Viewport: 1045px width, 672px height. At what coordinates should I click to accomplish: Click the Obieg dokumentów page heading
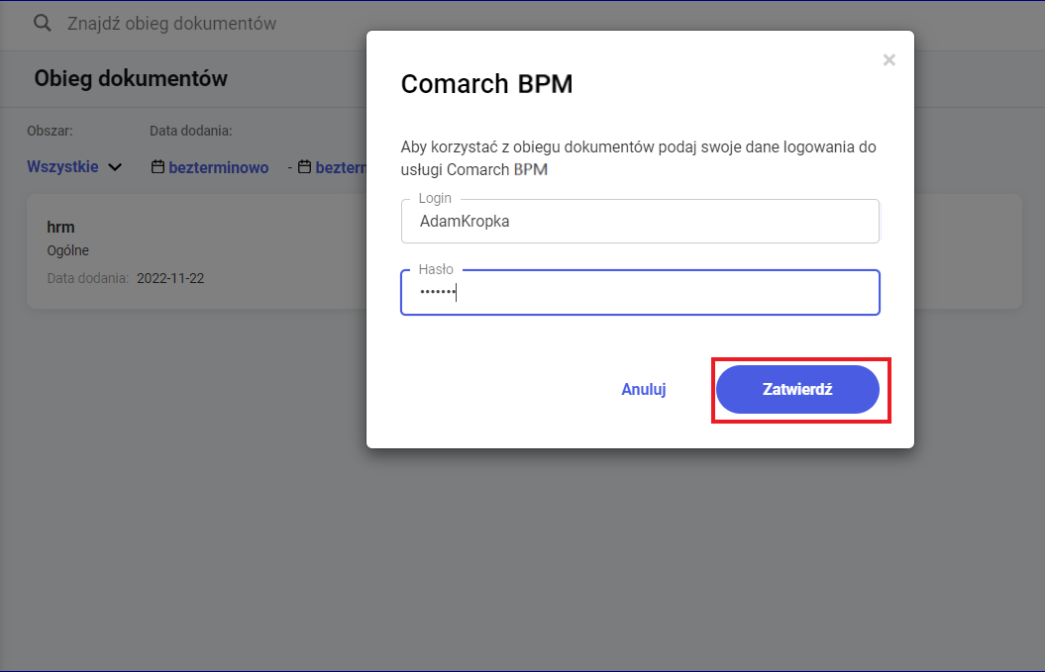point(131,78)
